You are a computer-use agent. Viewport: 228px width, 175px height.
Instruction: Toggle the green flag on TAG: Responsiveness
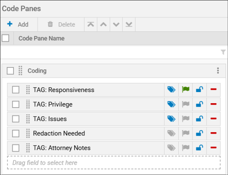pos(185,89)
